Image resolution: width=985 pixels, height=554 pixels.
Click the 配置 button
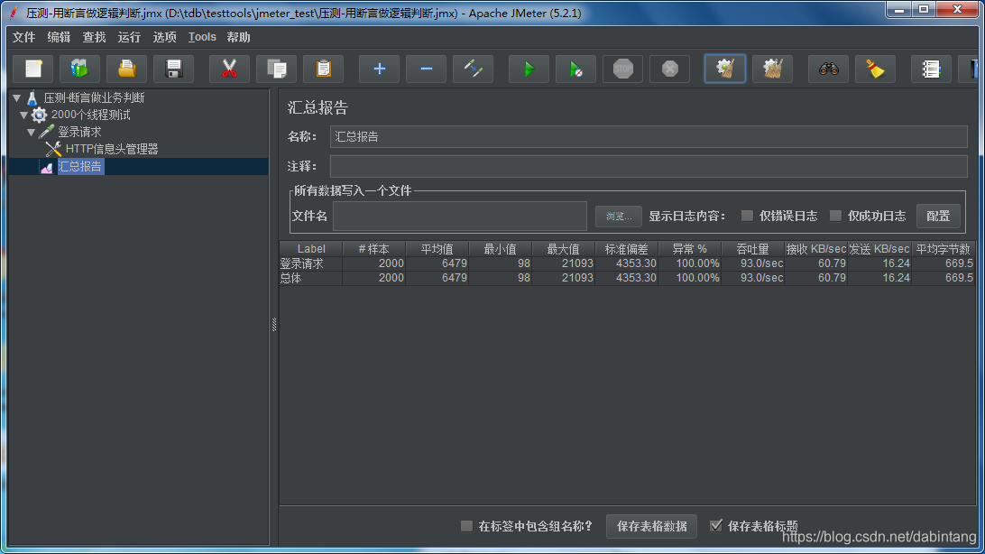pyautogui.click(x=938, y=216)
